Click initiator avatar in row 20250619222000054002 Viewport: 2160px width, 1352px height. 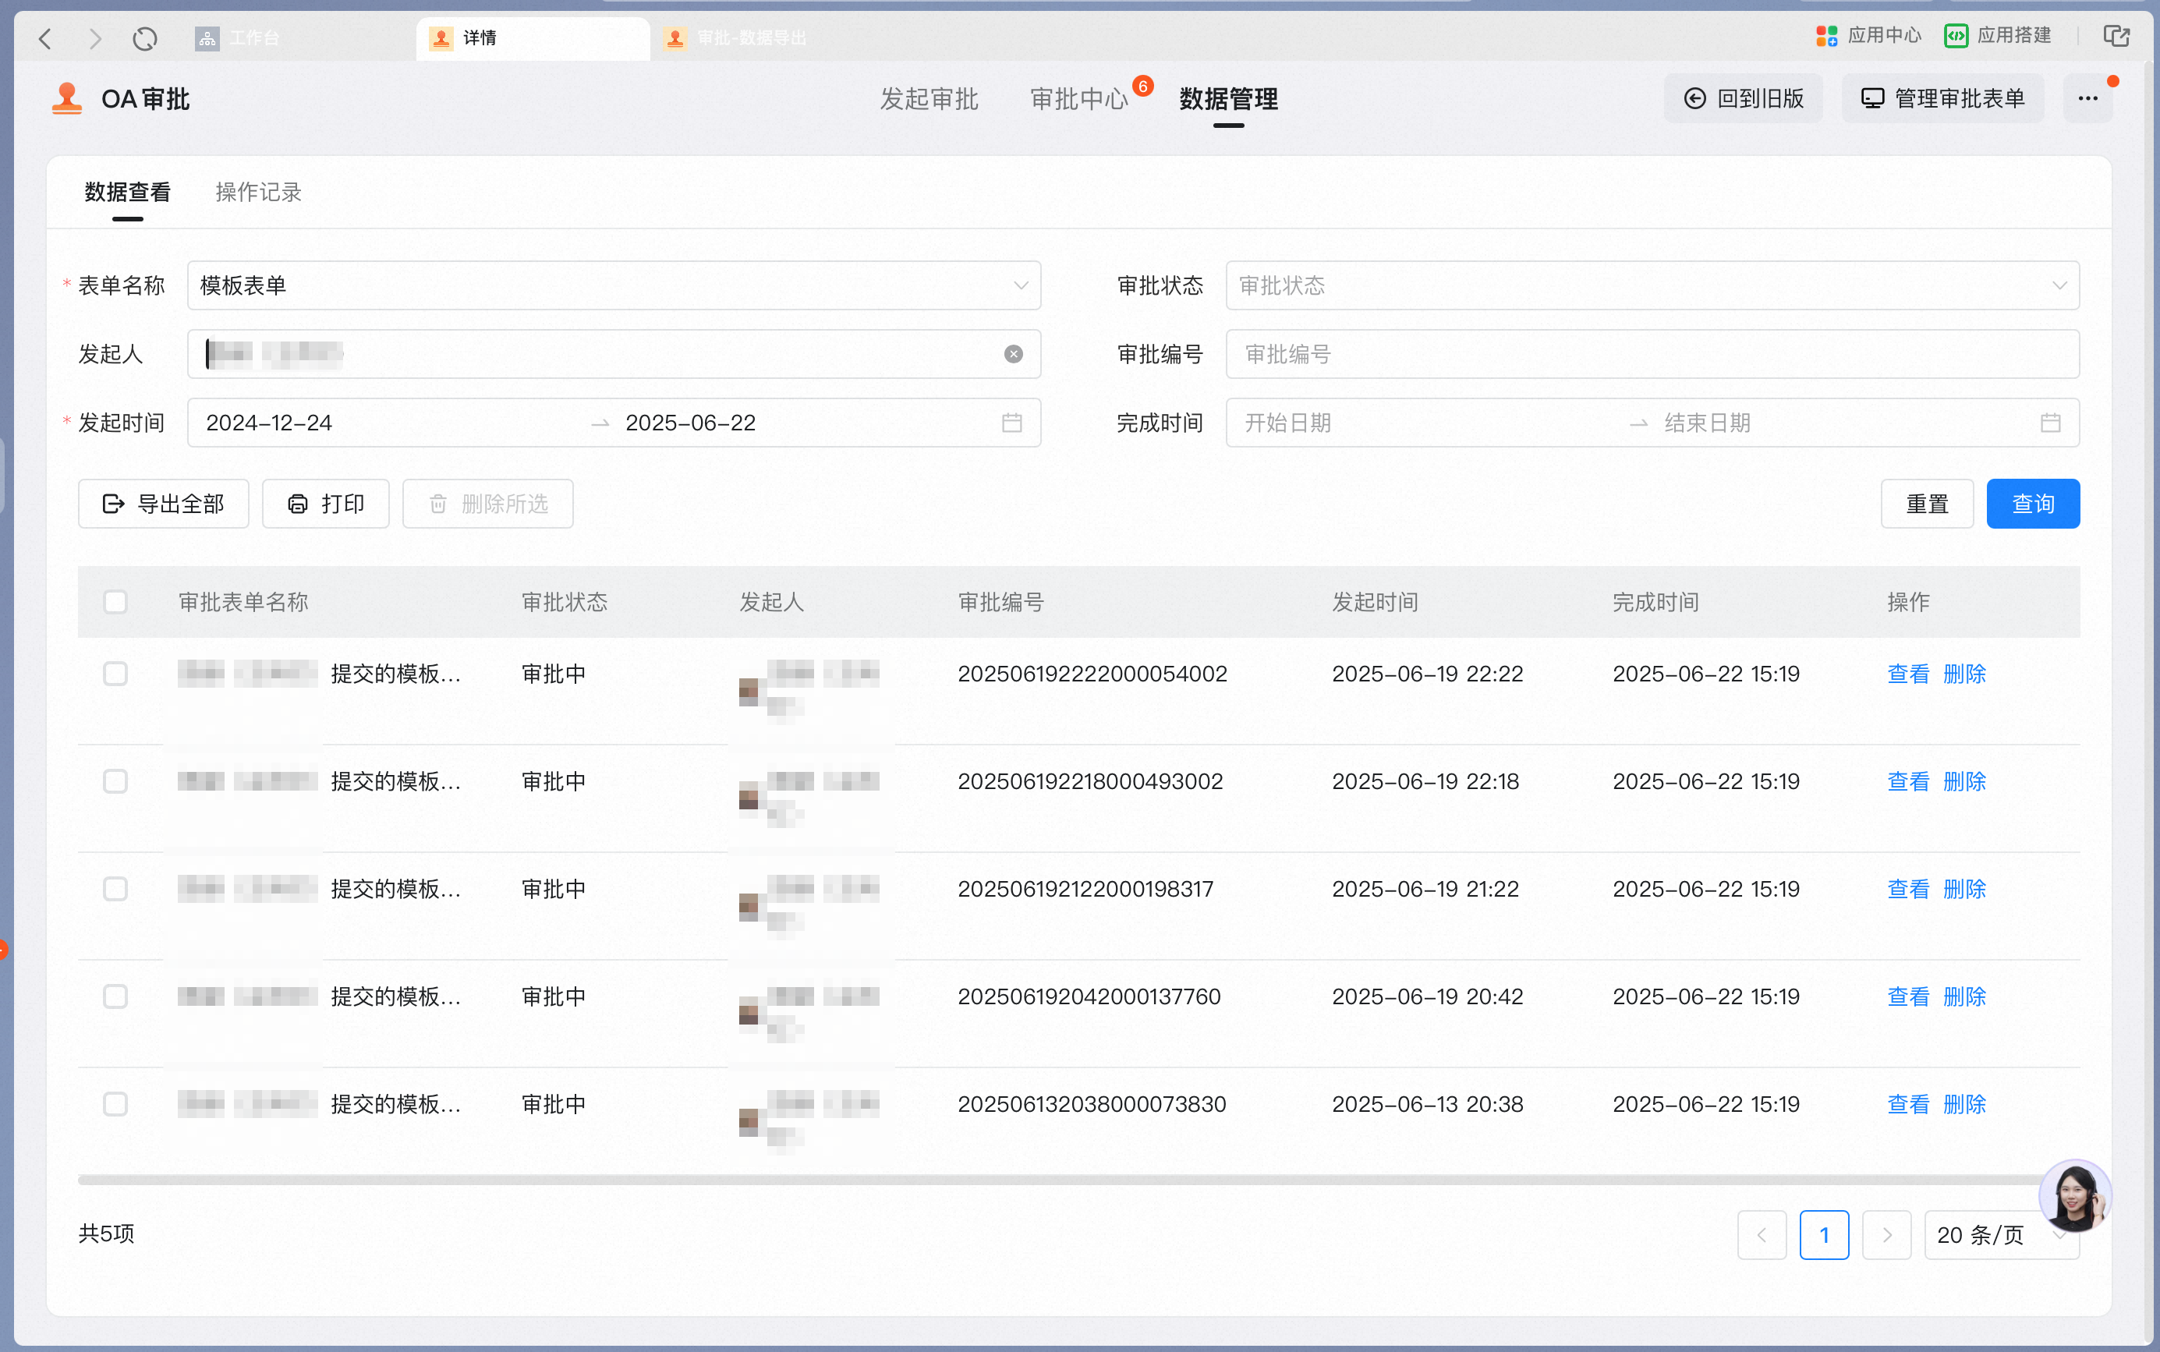[749, 691]
